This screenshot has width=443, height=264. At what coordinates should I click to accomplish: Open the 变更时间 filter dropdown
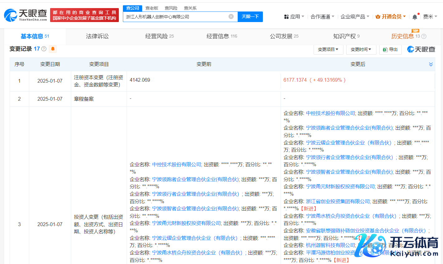[361, 49]
